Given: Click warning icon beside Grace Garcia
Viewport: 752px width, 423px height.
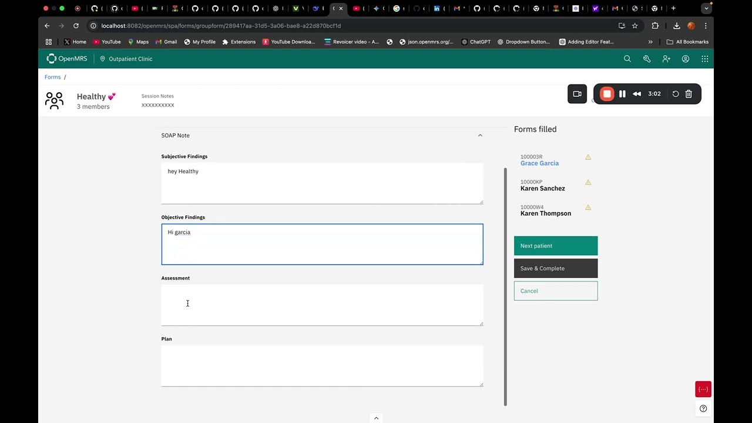Looking at the screenshot, I should pos(588,157).
